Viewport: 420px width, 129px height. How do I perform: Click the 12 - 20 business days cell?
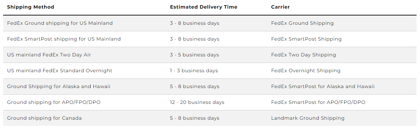pos(197,103)
